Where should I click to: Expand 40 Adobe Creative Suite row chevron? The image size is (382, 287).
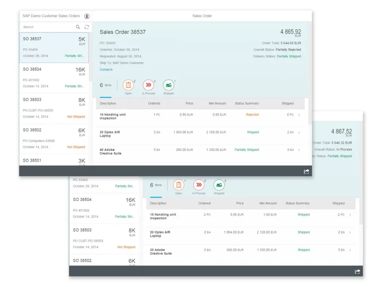[x=299, y=150]
